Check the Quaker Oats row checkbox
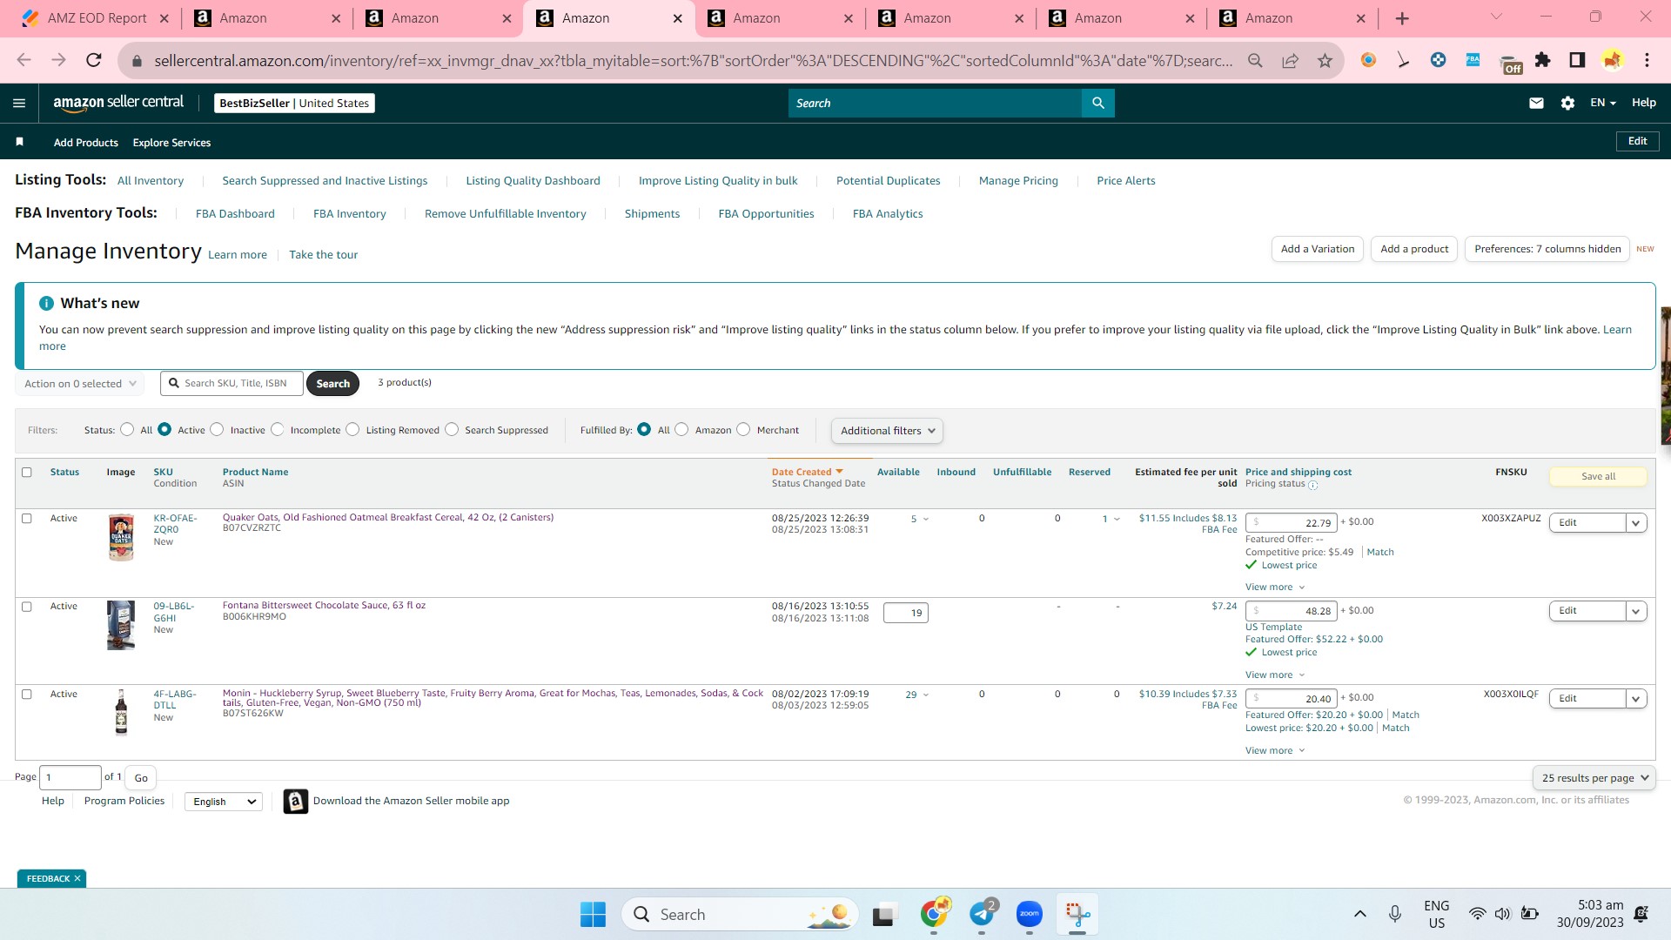1671x940 pixels. click(x=27, y=519)
